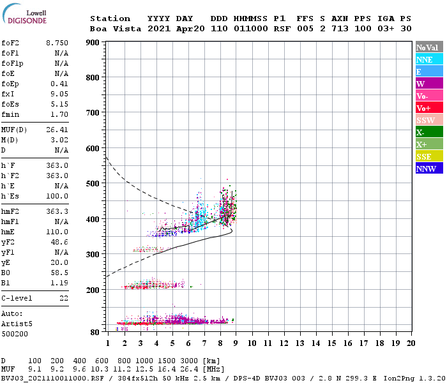Click the Es-layer echo trace near 100 km
Screen dimensions: 447x383
[174, 320]
